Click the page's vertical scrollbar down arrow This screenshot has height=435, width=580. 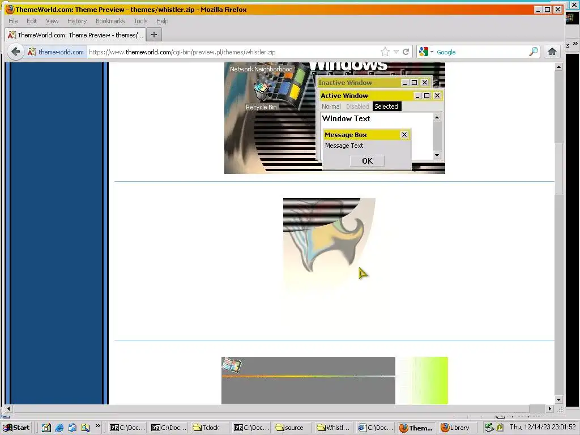[x=558, y=400]
